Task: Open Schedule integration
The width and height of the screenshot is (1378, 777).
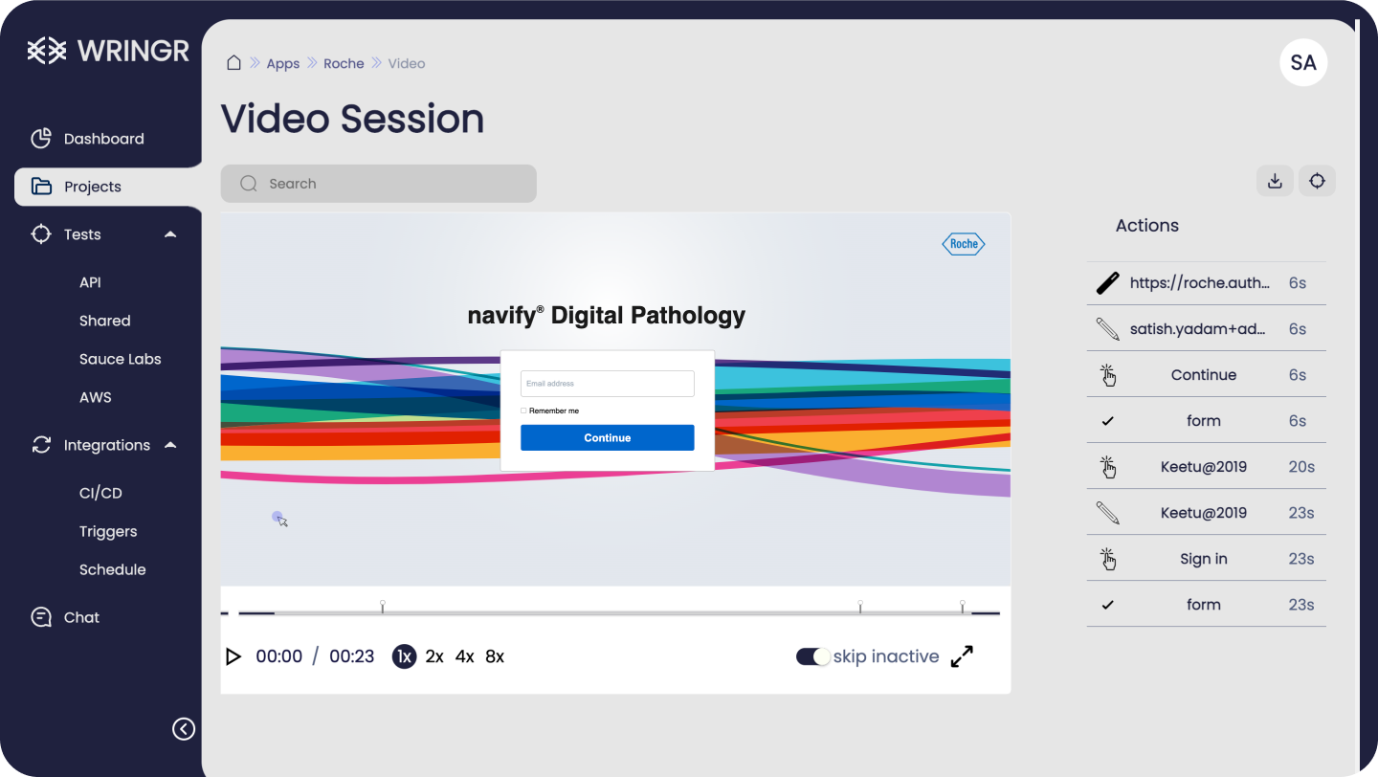Action: coord(112,569)
